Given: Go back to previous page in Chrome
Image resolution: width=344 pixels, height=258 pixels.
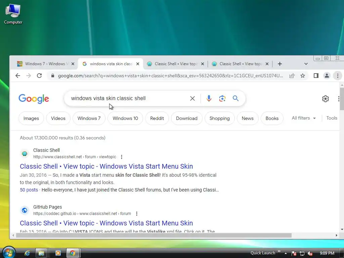Looking at the screenshot, I should [18, 76].
